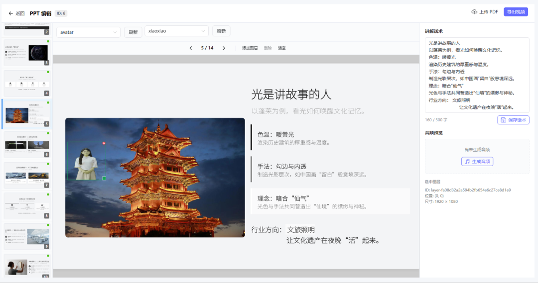Image resolution: width=538 pixels, height=283 pixels.
Task: Click 上传 PDF link
Action: click(x=485, y=11)
